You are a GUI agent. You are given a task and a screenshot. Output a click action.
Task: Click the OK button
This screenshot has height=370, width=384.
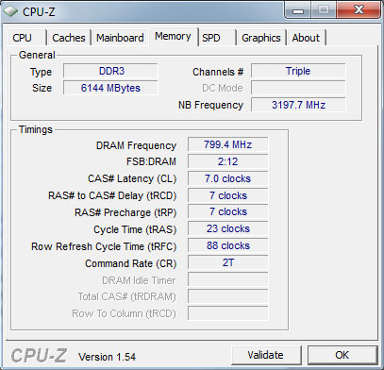(342, 355)
